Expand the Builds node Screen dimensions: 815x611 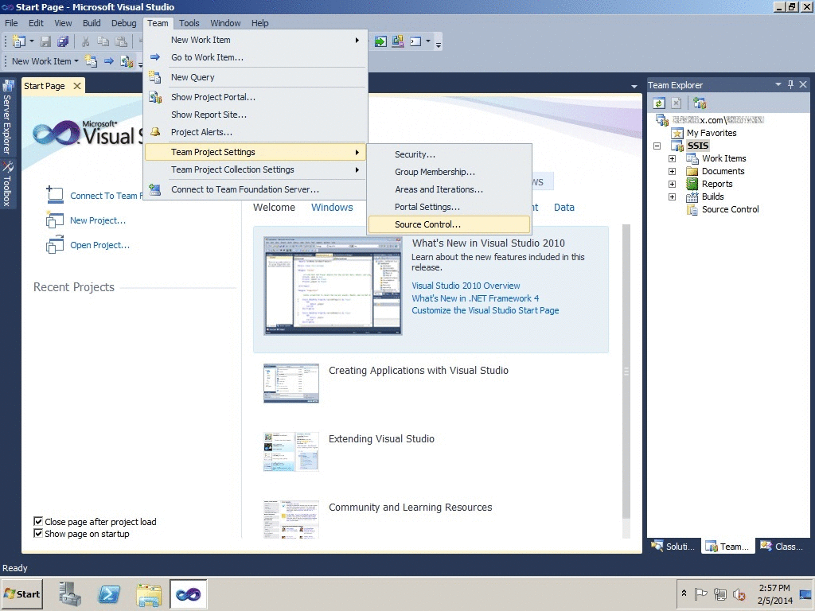672,197
